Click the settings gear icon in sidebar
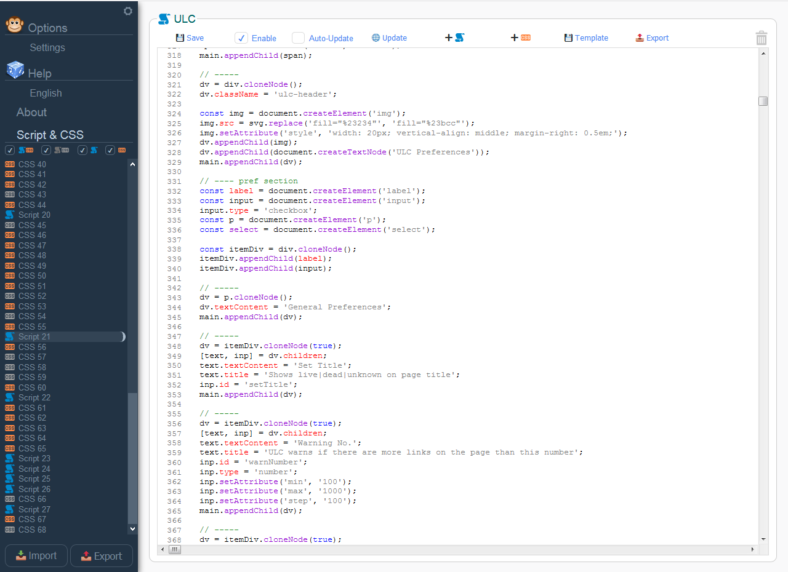Screen dimensions: 788x572 128,11
